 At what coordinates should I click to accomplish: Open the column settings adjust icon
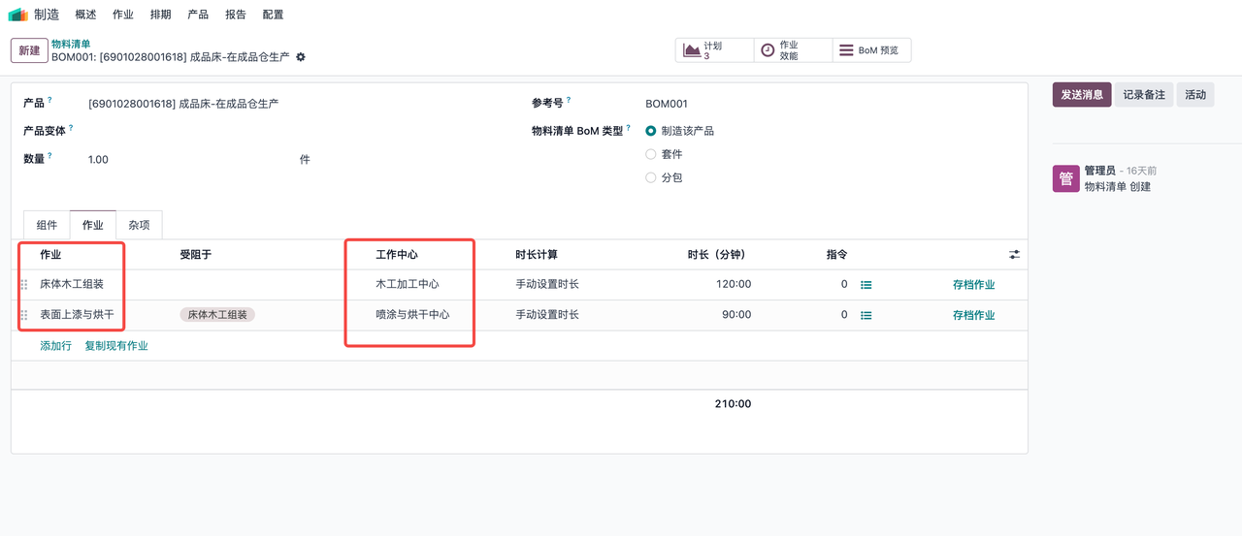pos(1014,255)
